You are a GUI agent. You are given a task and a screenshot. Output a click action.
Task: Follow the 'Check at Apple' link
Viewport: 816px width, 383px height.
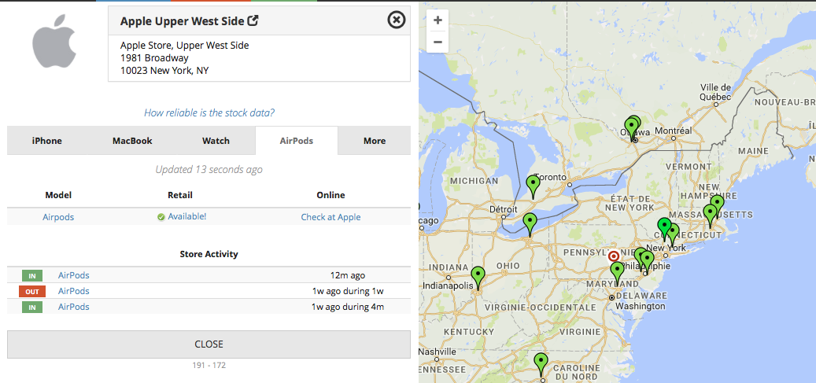330,217
